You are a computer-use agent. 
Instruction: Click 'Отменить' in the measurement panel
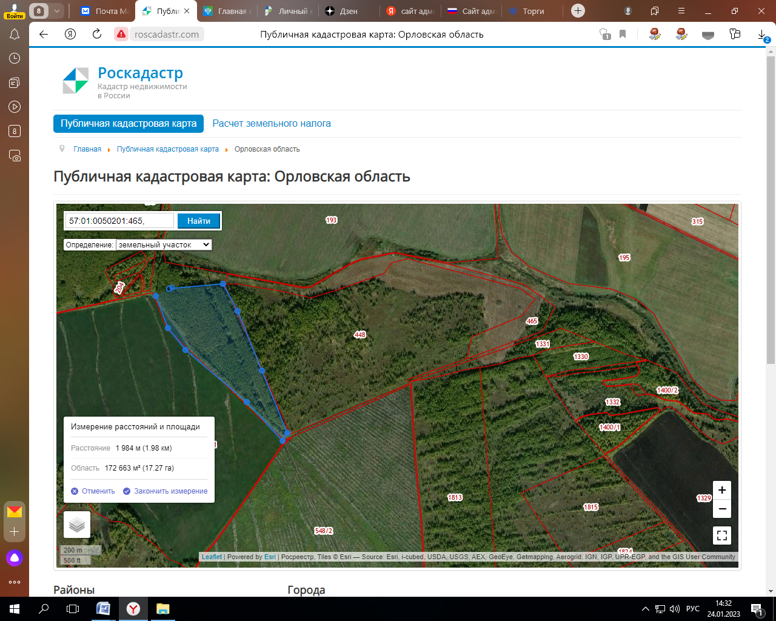click(98, 491)
